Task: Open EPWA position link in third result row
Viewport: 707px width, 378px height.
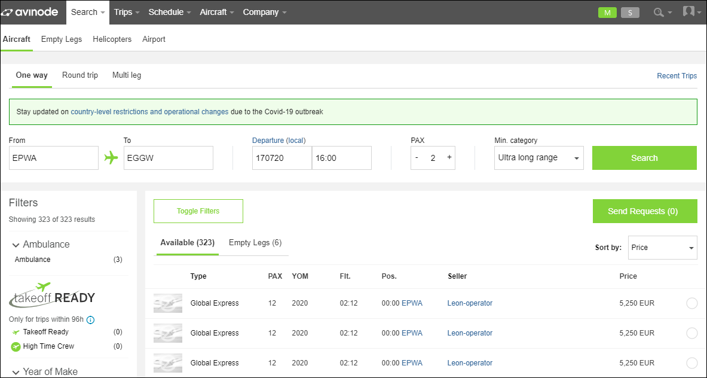Action: pos(412,362)
